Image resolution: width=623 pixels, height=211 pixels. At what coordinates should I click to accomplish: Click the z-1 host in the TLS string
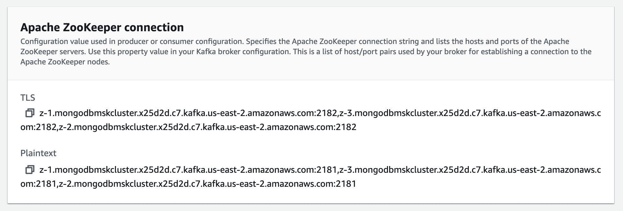click(178, 113)
